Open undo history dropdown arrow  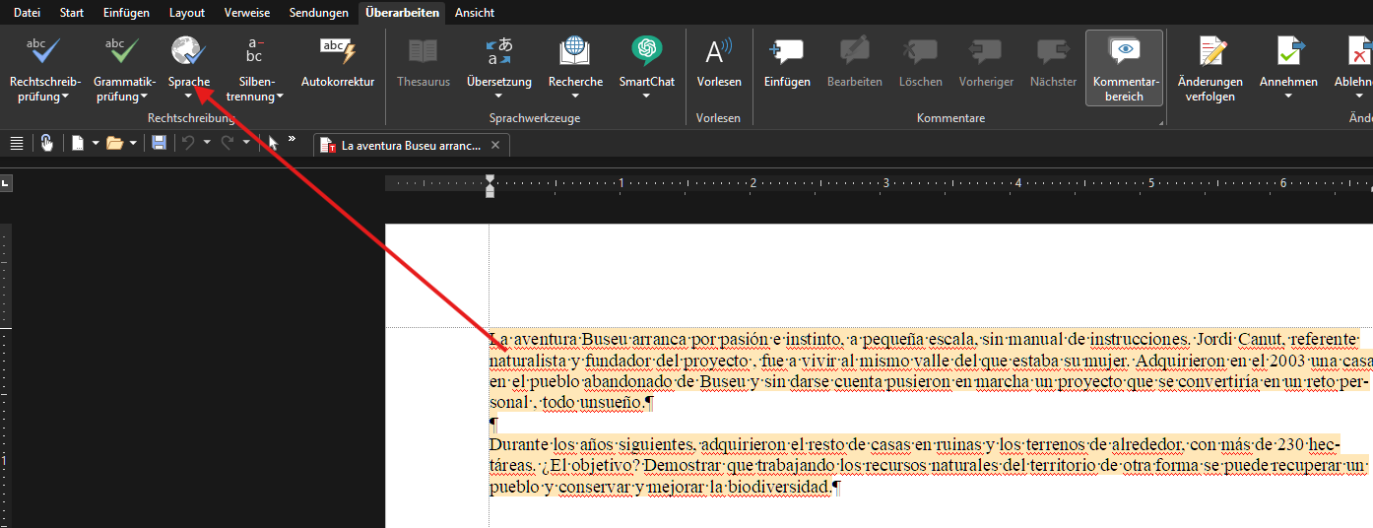coord(207,143)
